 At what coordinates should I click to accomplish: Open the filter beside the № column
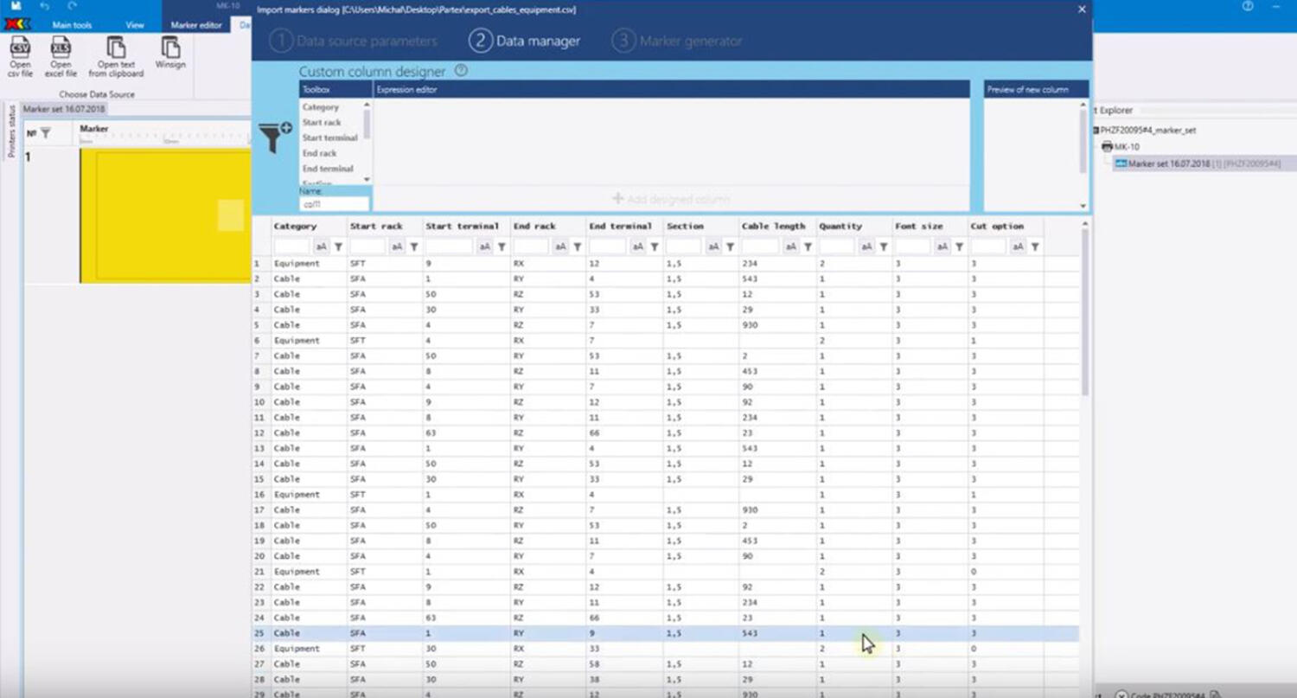46,133
